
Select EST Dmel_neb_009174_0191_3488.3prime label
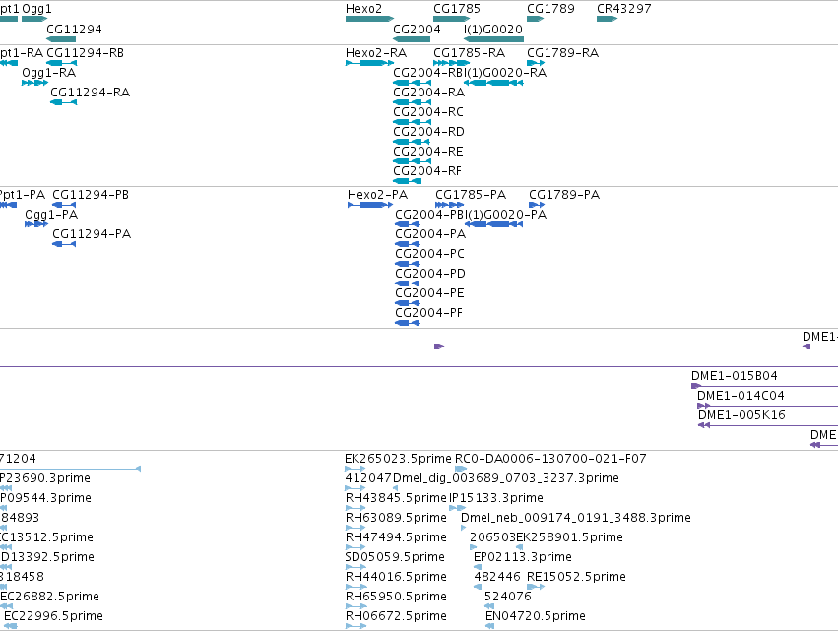pos(576,518)
